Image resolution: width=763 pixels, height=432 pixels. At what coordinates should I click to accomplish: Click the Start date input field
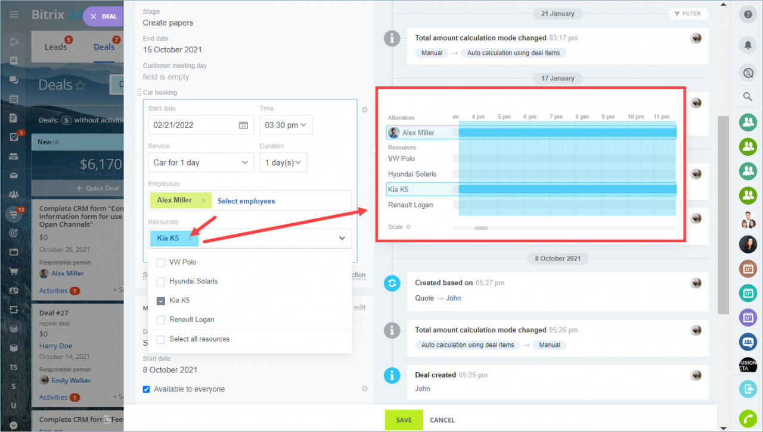pyautogui.click(x=200, y=125)
